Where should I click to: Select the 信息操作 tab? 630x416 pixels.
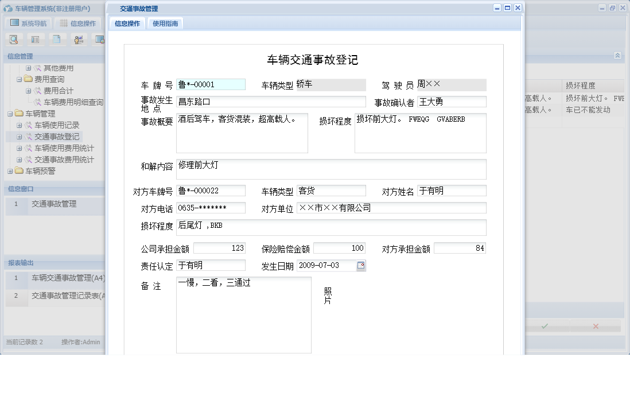click(x=127, y=24)
